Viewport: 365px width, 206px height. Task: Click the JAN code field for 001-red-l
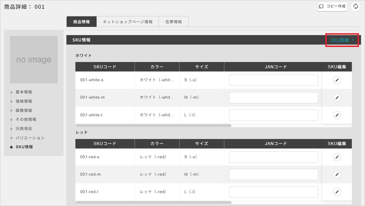click(x=273, y=192)
